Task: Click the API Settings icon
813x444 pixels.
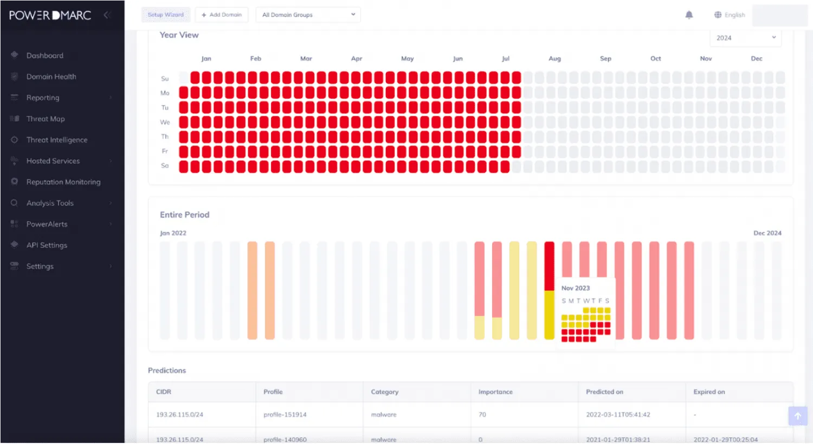Action: pyautogui.click(x=15, y=245)
